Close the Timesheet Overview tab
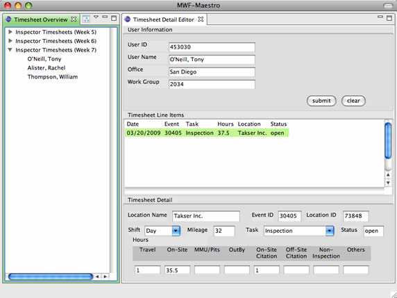397x298 pixels. (74, 19)
